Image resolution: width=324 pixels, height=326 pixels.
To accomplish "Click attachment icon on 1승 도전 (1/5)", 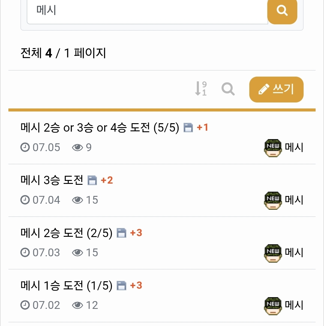I will (121, 286).
